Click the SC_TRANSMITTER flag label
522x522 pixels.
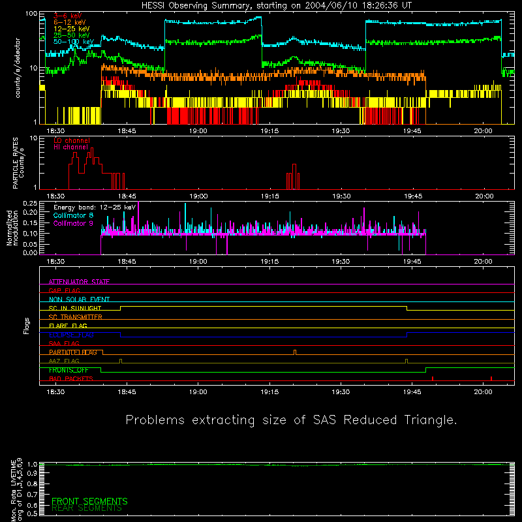point(75,317)
